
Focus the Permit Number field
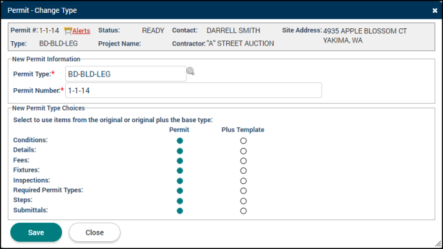click(x=193, y=90)
